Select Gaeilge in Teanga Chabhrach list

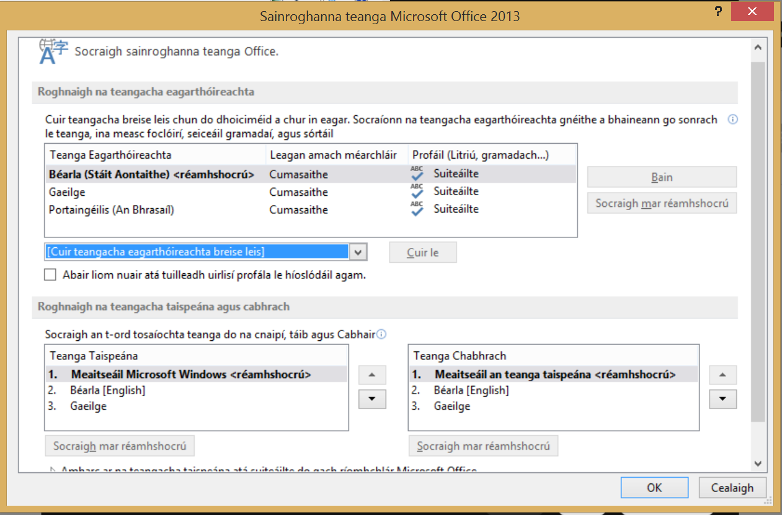pos(554,407)
